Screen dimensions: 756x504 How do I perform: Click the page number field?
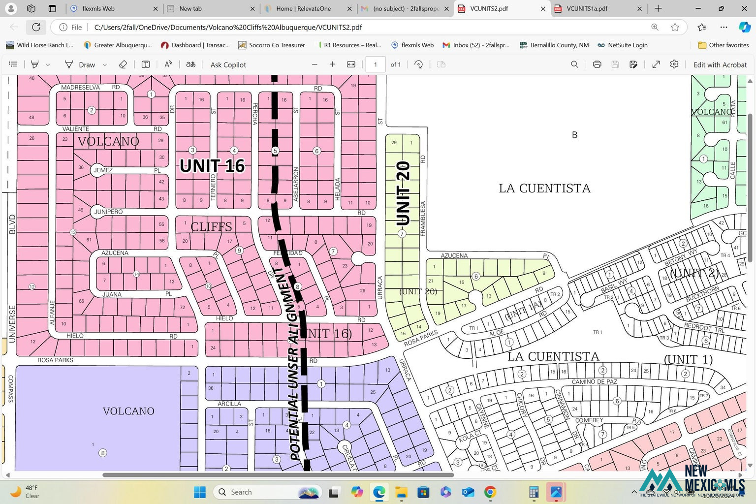[376, 64]
